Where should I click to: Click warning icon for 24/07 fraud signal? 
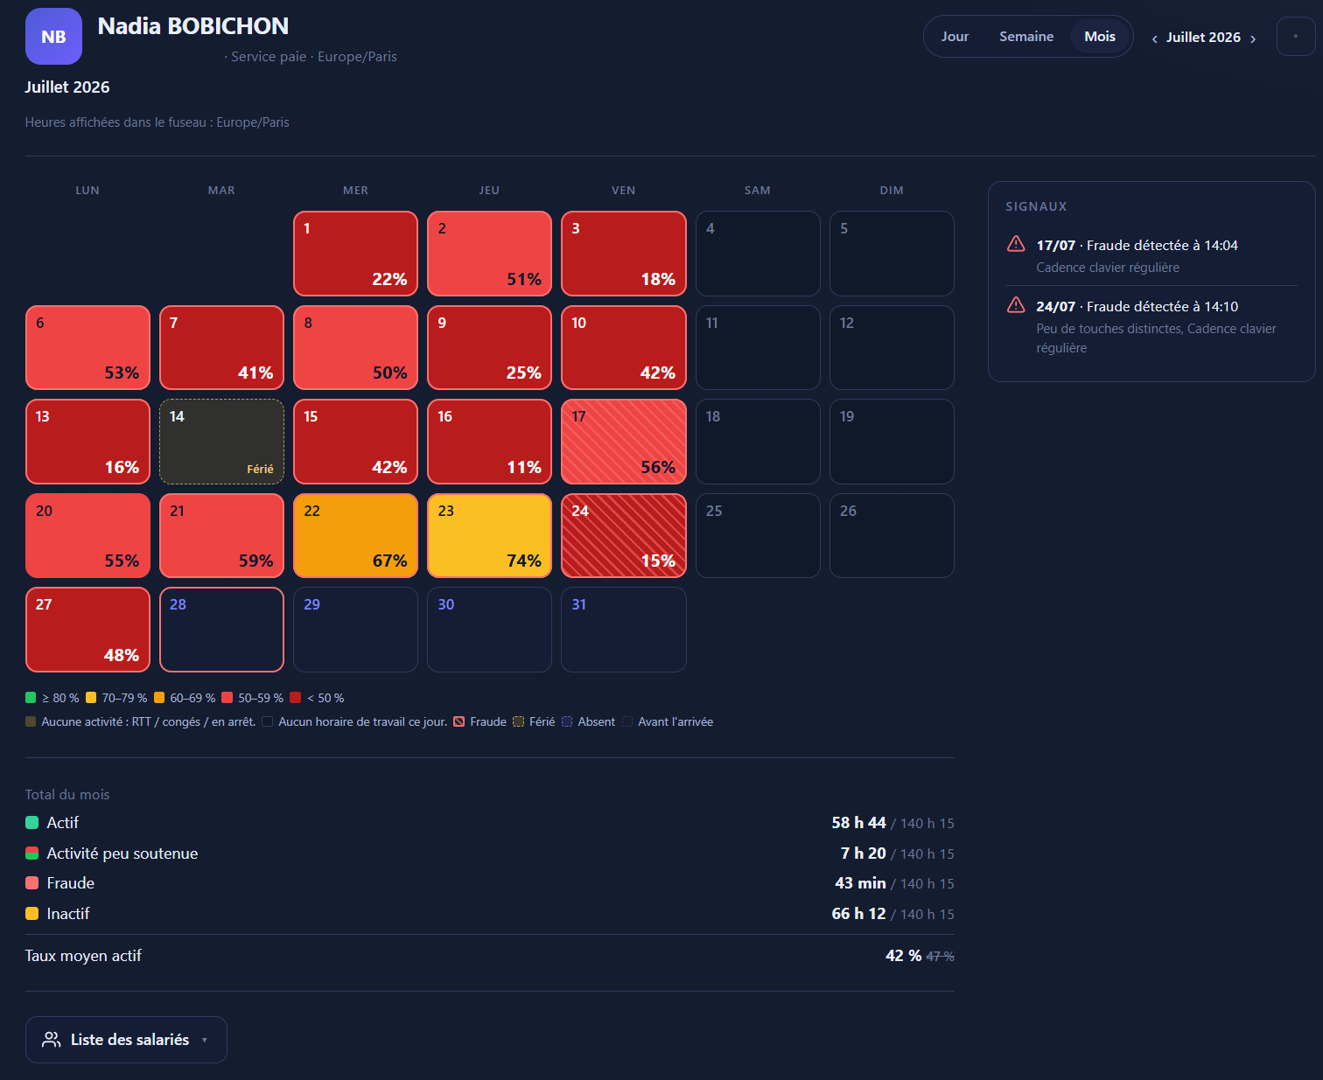(x=1016, y=305)
